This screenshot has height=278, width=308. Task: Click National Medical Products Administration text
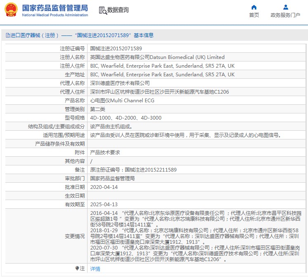(55, 15)
